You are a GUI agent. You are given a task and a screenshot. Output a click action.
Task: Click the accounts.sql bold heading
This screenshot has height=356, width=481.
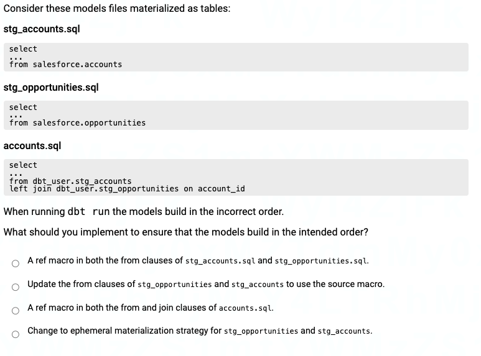tap(32, 145)
